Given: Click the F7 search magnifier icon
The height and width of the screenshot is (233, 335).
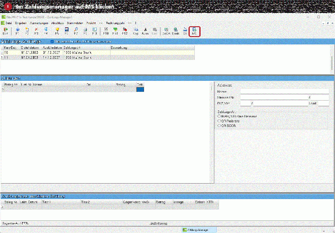Looking at the screenshot, I should pyautogui.click(x=76, y=31).
